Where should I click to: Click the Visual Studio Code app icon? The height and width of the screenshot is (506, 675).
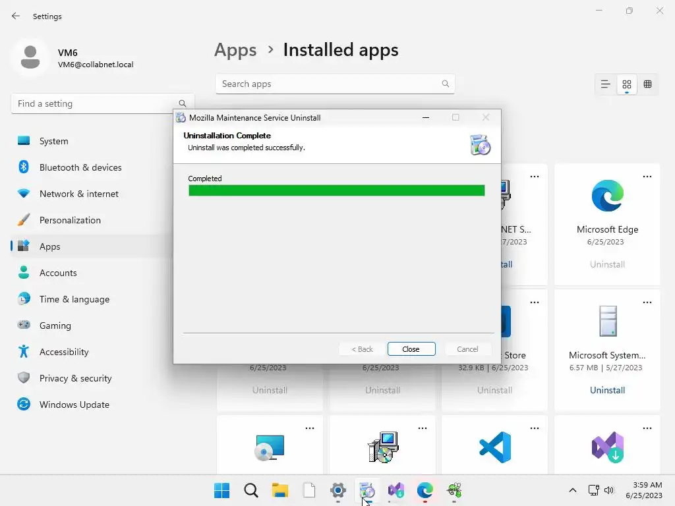[x=495, y=447]
